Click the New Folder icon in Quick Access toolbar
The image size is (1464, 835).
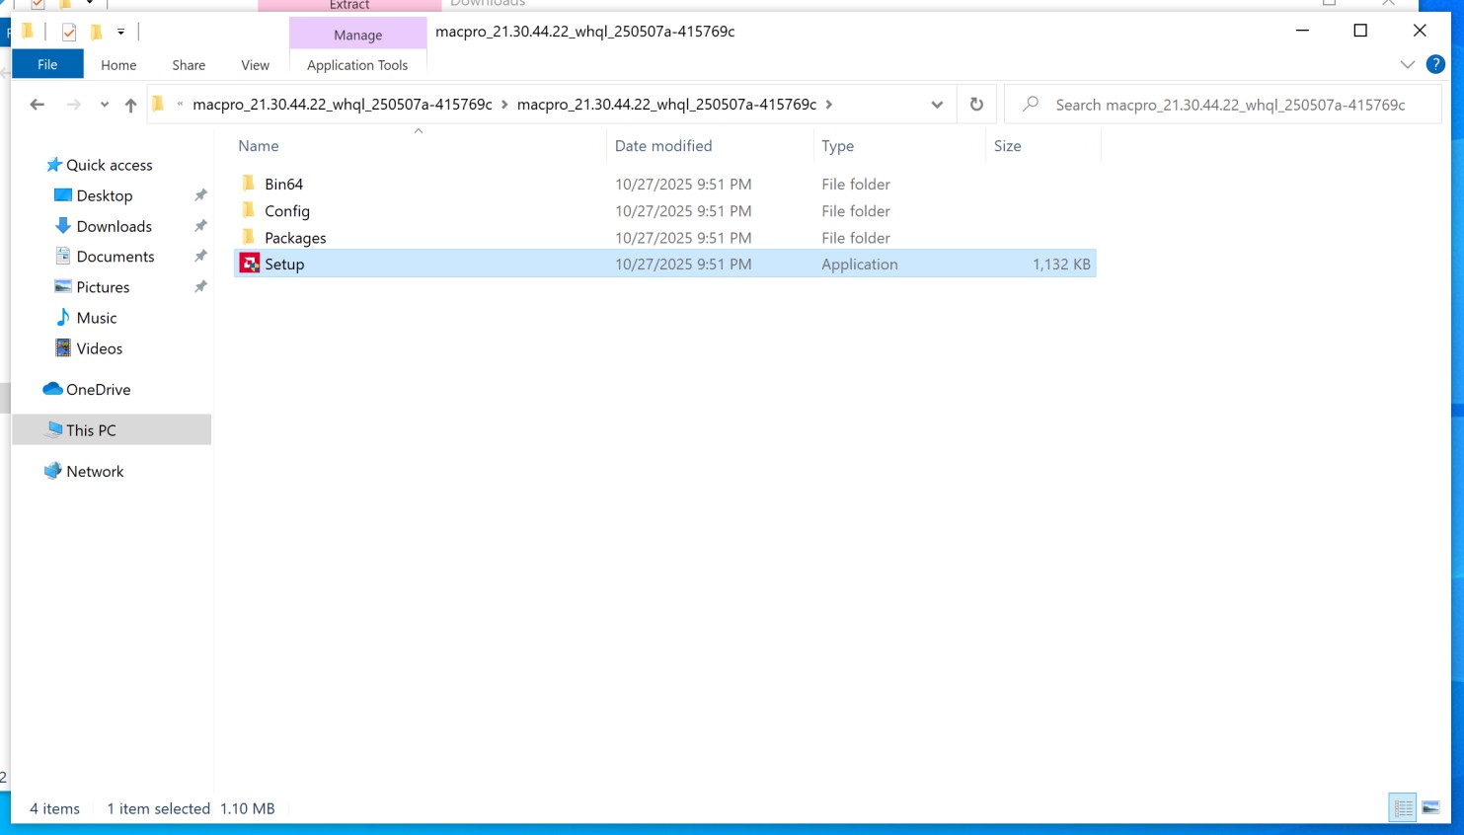tap(94, 31)
